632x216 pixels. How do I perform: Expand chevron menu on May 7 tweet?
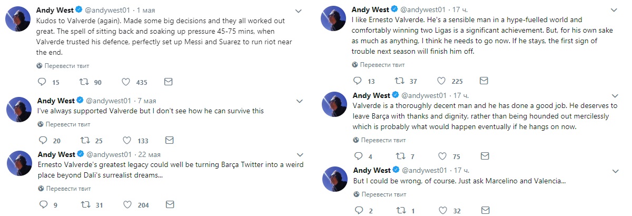[298, 101]
